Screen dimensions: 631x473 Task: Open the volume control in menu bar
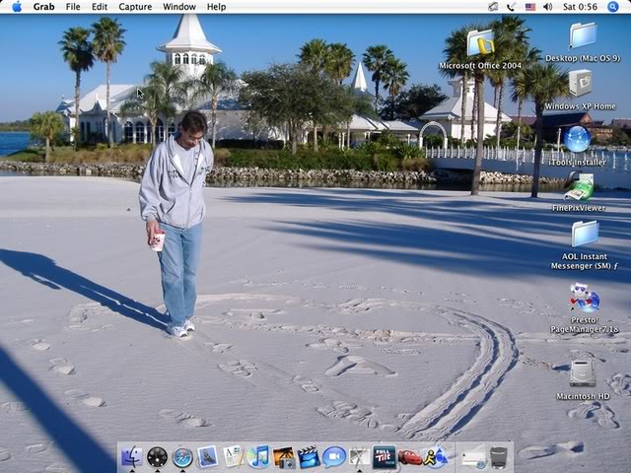(548, 7)
